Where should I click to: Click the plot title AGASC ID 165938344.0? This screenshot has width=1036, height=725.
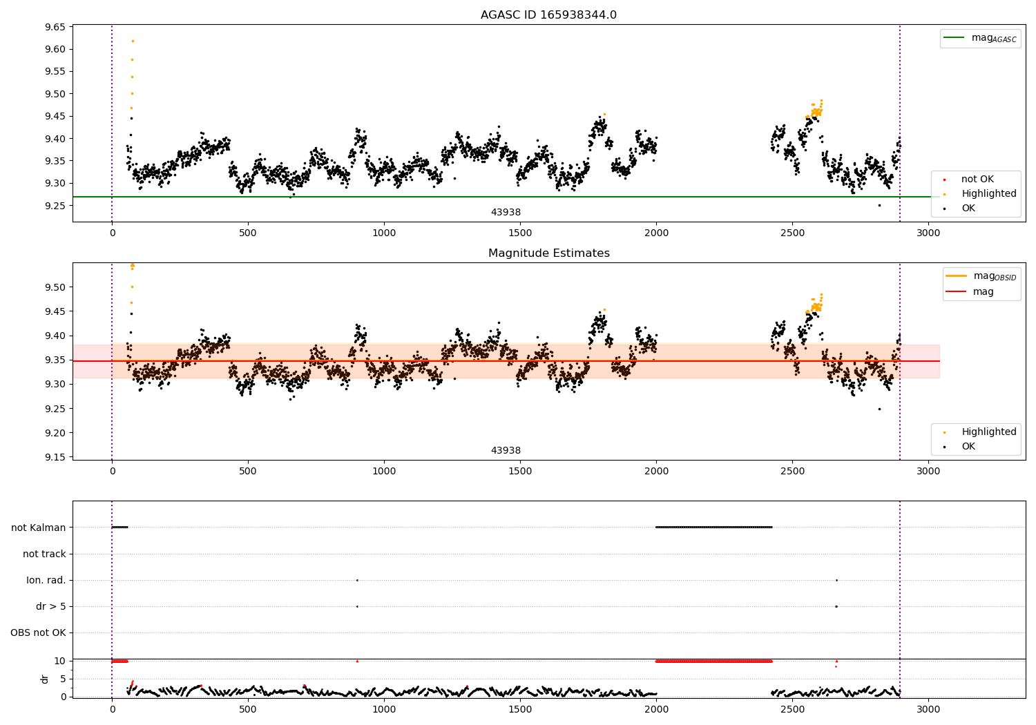pos(548,15)
